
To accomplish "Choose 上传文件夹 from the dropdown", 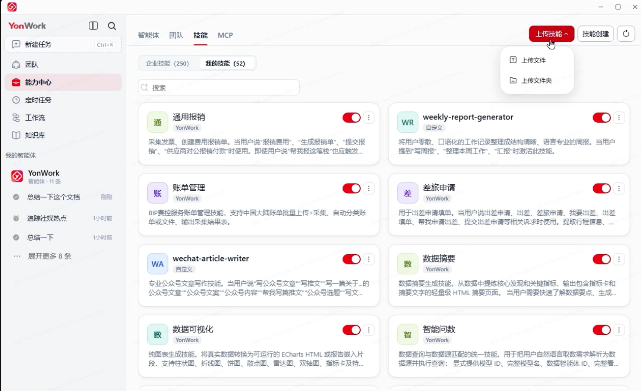I will [x=537, y=80].
